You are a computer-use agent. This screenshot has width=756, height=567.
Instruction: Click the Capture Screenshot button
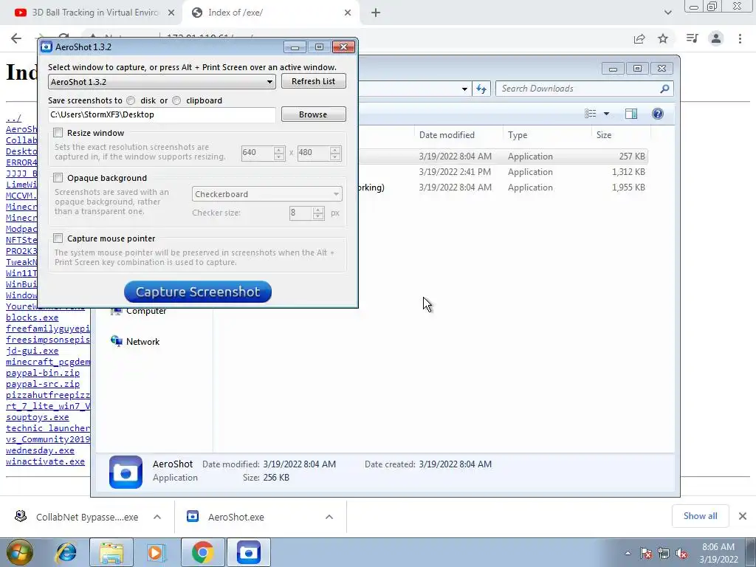tap(198, 292)
